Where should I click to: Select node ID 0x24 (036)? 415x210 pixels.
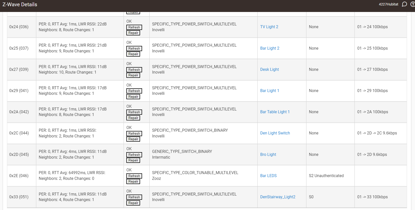19,27
